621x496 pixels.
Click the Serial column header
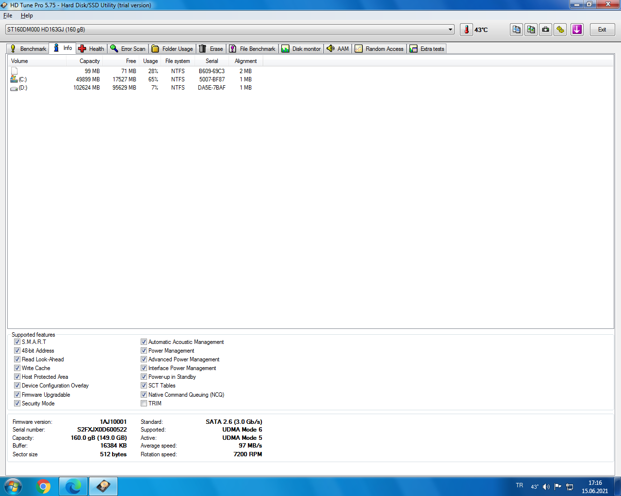click(212, 61)
